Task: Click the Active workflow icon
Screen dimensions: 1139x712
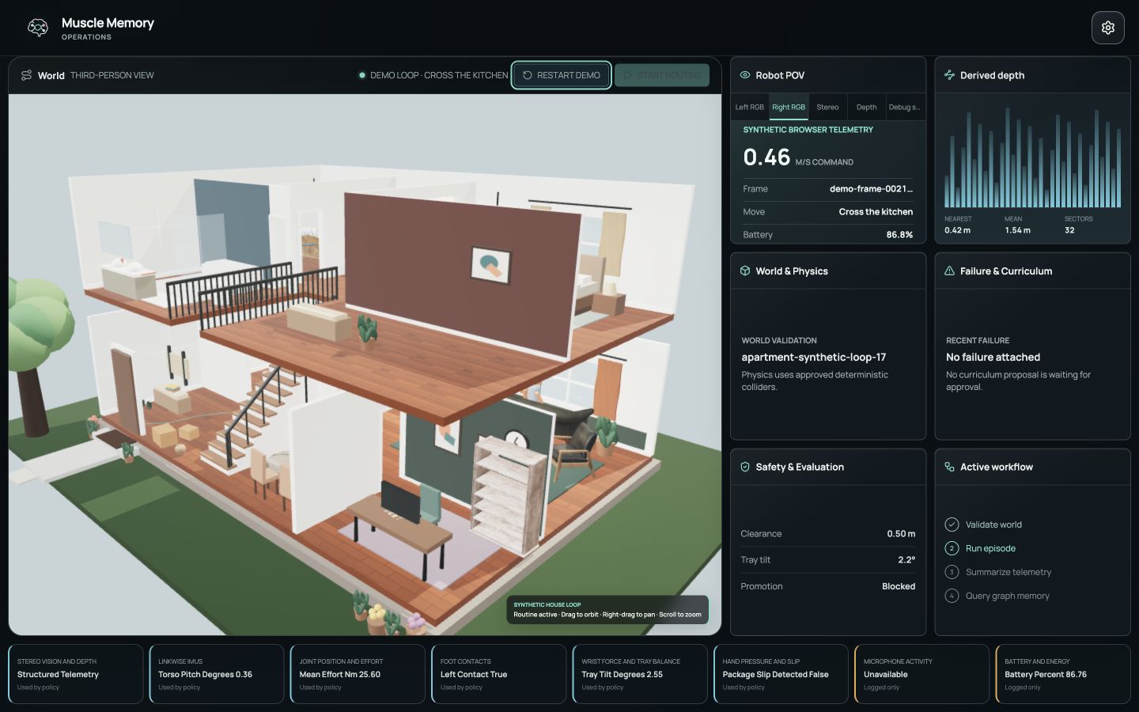Action: [949, 467]
